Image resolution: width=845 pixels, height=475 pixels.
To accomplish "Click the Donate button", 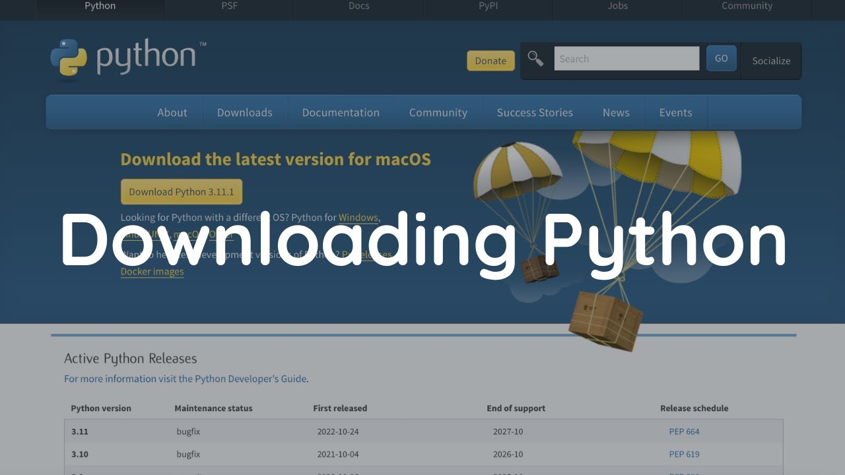I will coord(490,61).
